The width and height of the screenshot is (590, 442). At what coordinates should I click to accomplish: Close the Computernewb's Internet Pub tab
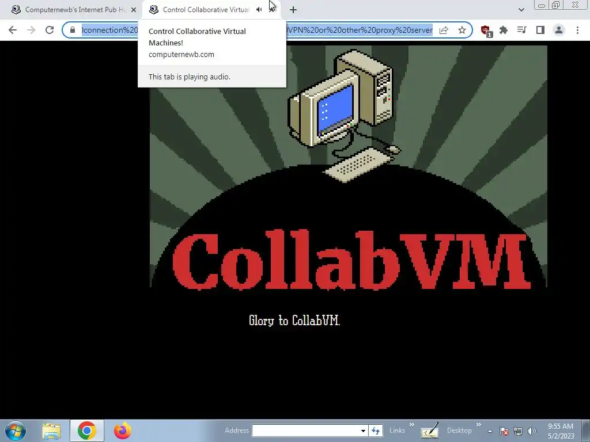pos(134,10)
